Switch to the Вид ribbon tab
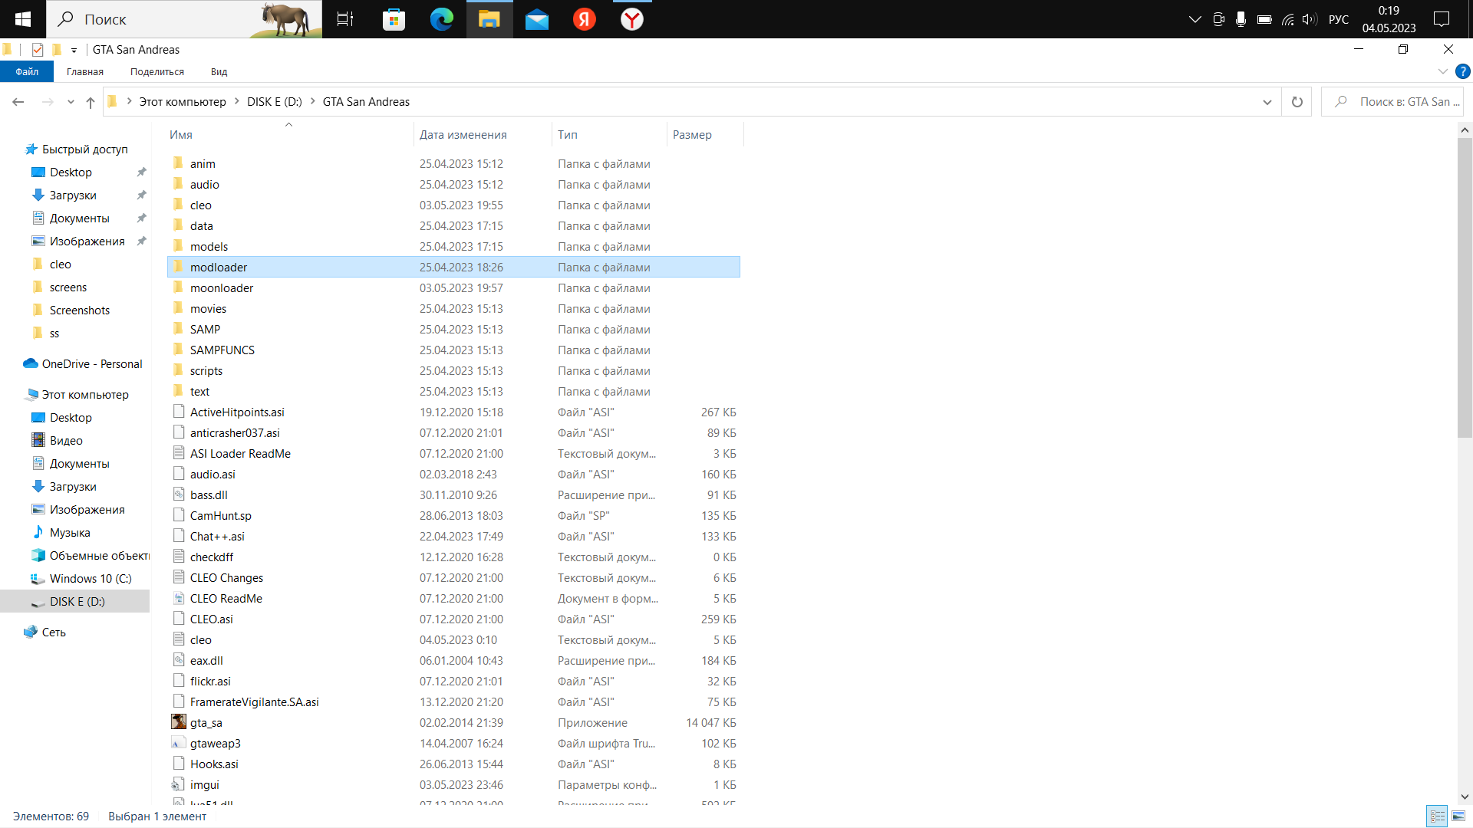The height and width of the screenshot is (828, 1473). [219, 71]
